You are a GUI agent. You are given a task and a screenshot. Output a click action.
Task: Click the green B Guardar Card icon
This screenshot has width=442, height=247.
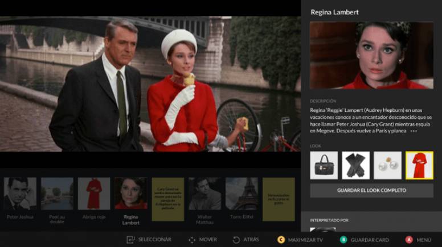[x=343, y=240]
